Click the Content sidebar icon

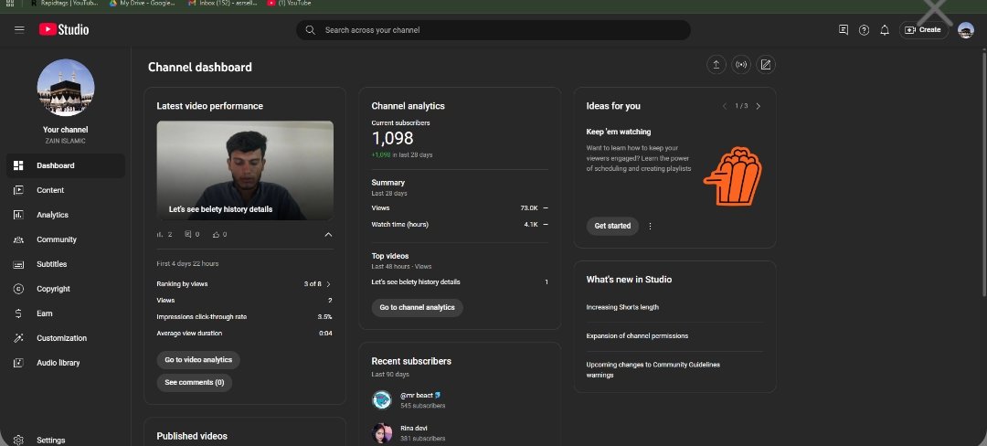[18, 190]
